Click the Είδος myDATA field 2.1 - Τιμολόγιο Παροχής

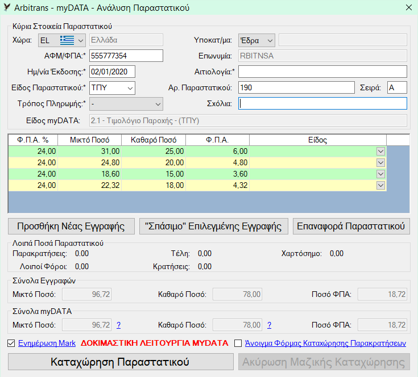click(x=248, y=120)
